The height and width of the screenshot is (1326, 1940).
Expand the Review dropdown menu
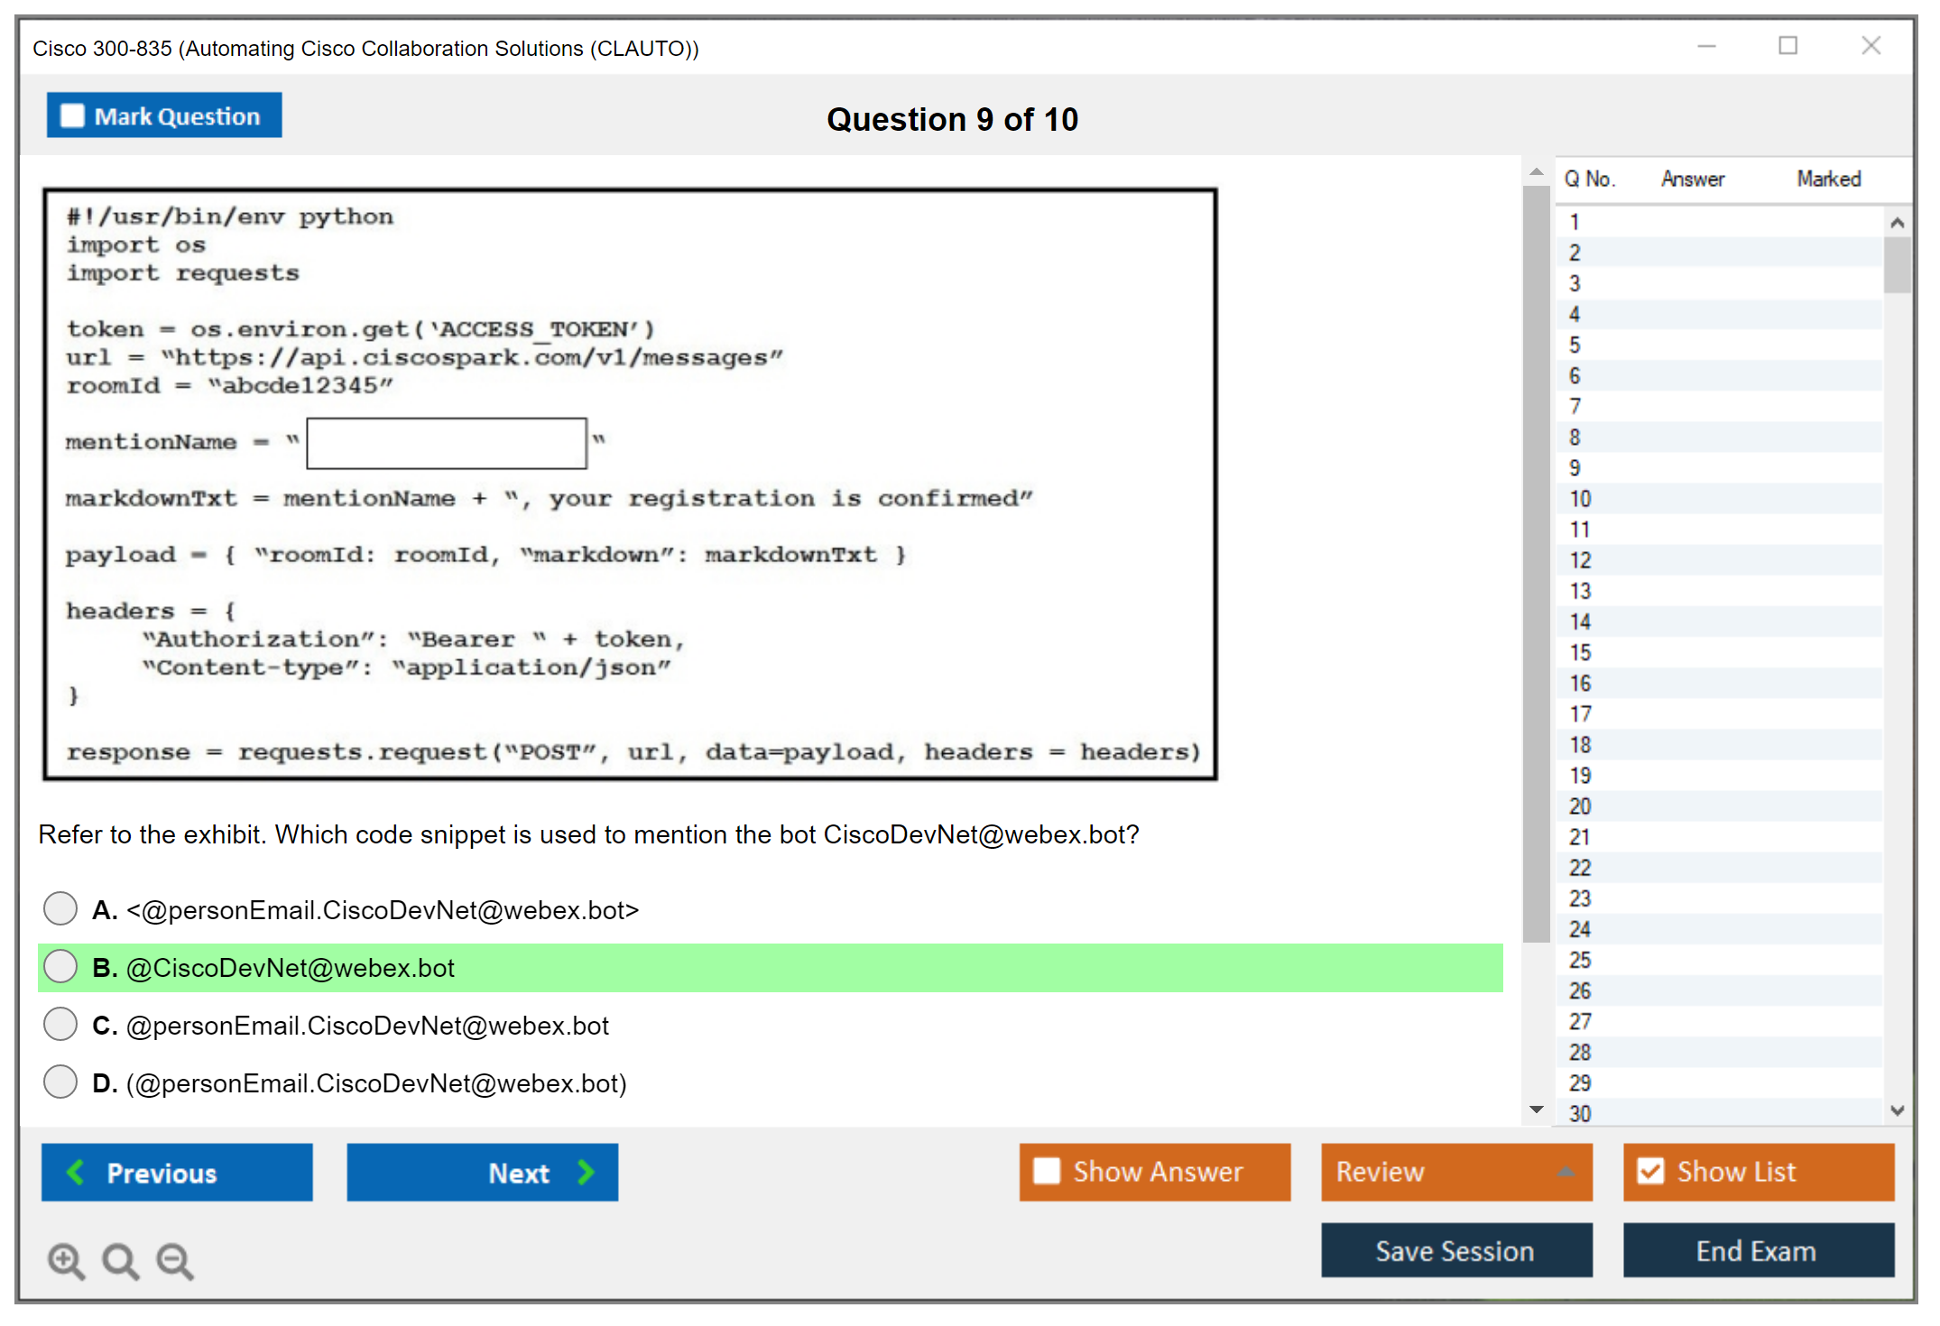tap(1566, 1172)
